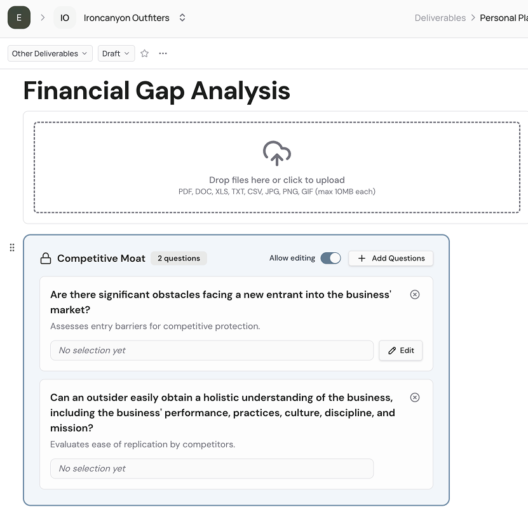This screenshot has height=528, width=528.
Task: Open the Other Deliverables dropdown
Action: coord(50,53)
